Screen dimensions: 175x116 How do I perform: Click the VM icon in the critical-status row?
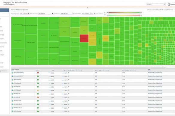12,73
